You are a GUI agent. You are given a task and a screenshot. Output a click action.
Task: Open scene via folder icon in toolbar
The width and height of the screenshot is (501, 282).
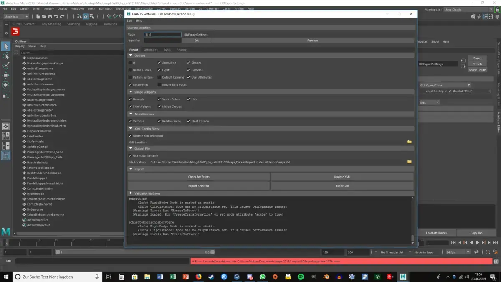(44, 17)
